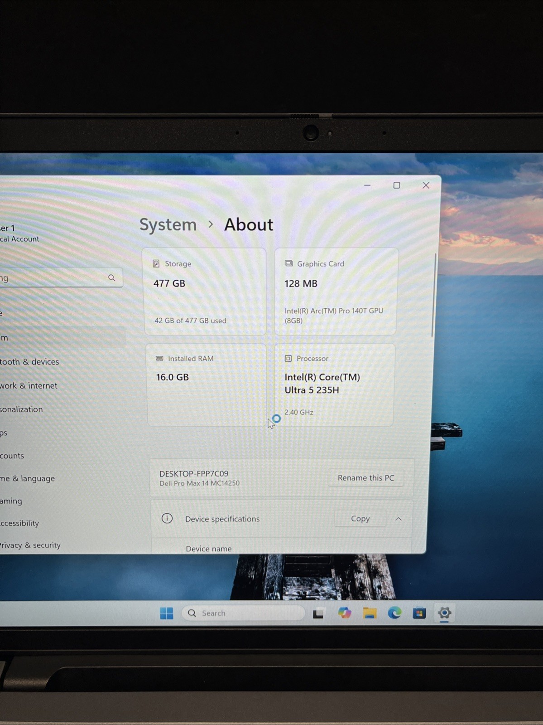Screen dimensions: 543x725
Task: Click the settings search field
Action: pos(61,278)
